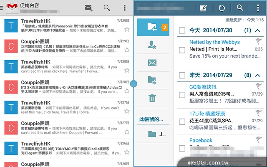
Task: Check the Netted by the Webbys email checkbox
Action: click(x=182, y=50)
